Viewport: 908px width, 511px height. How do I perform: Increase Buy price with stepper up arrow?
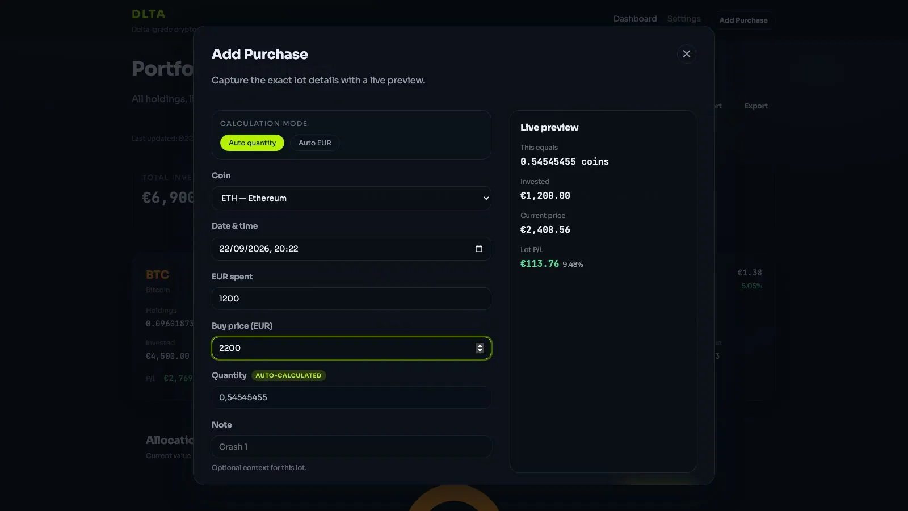[x=480, y=345]
